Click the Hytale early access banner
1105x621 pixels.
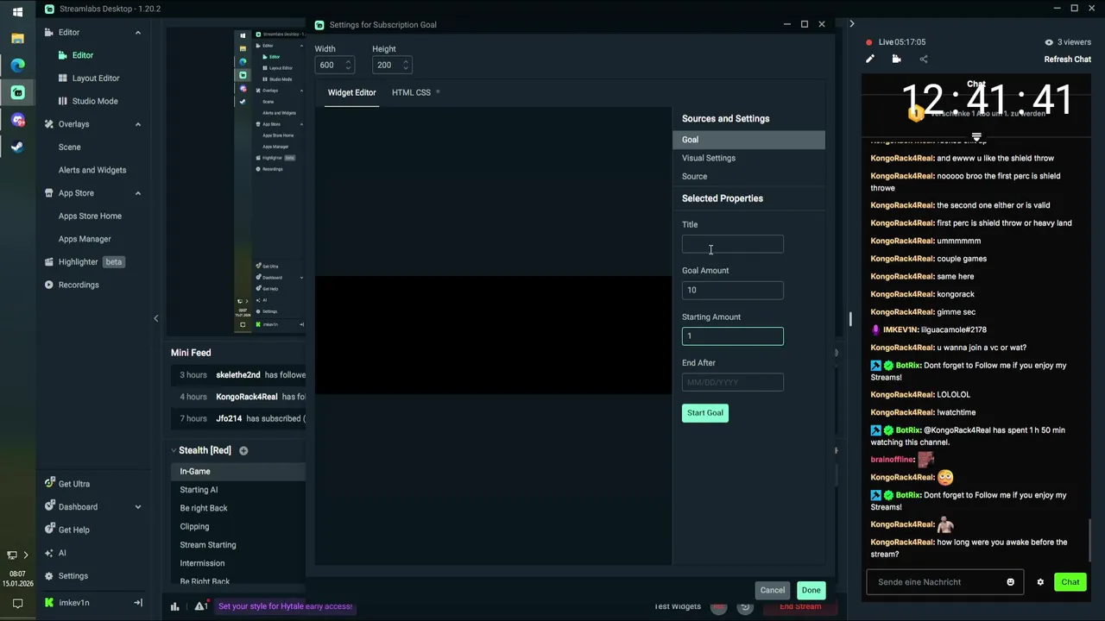pyautogui.click(x=285, y=606)
